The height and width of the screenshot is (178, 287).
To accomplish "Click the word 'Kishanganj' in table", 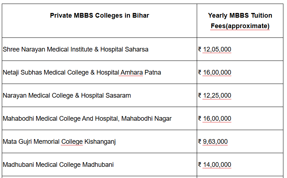I will coord(100,142).
